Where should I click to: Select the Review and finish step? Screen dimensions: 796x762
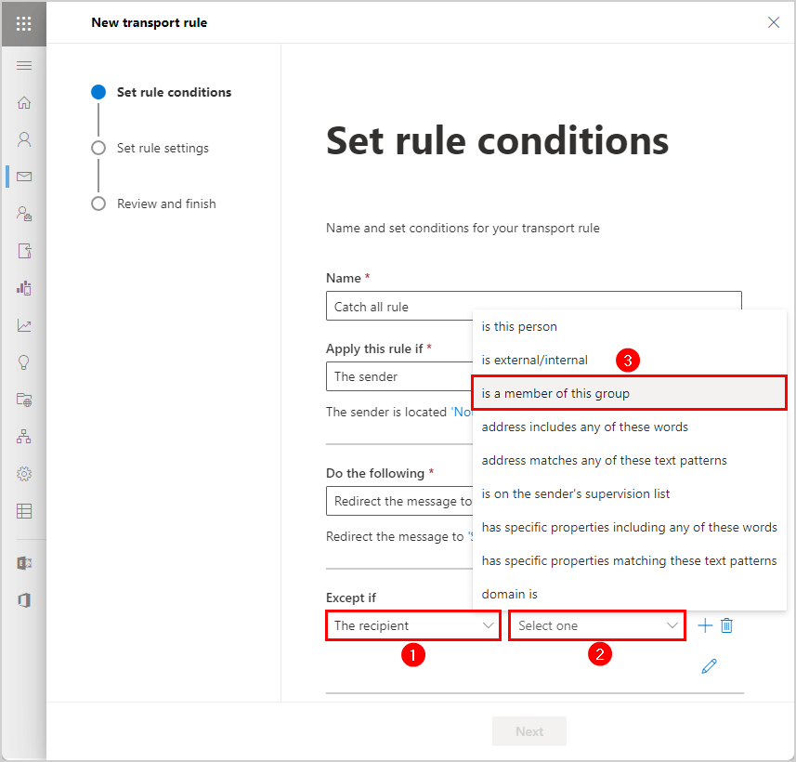(x=166, y=204)
